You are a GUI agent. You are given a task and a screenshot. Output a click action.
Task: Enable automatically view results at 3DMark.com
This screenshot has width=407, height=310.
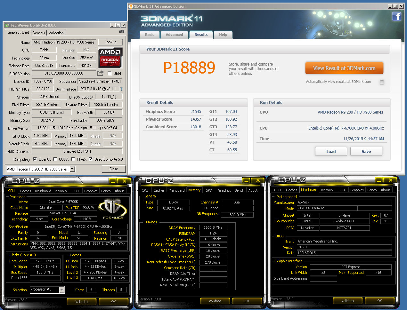coord(382,82)
